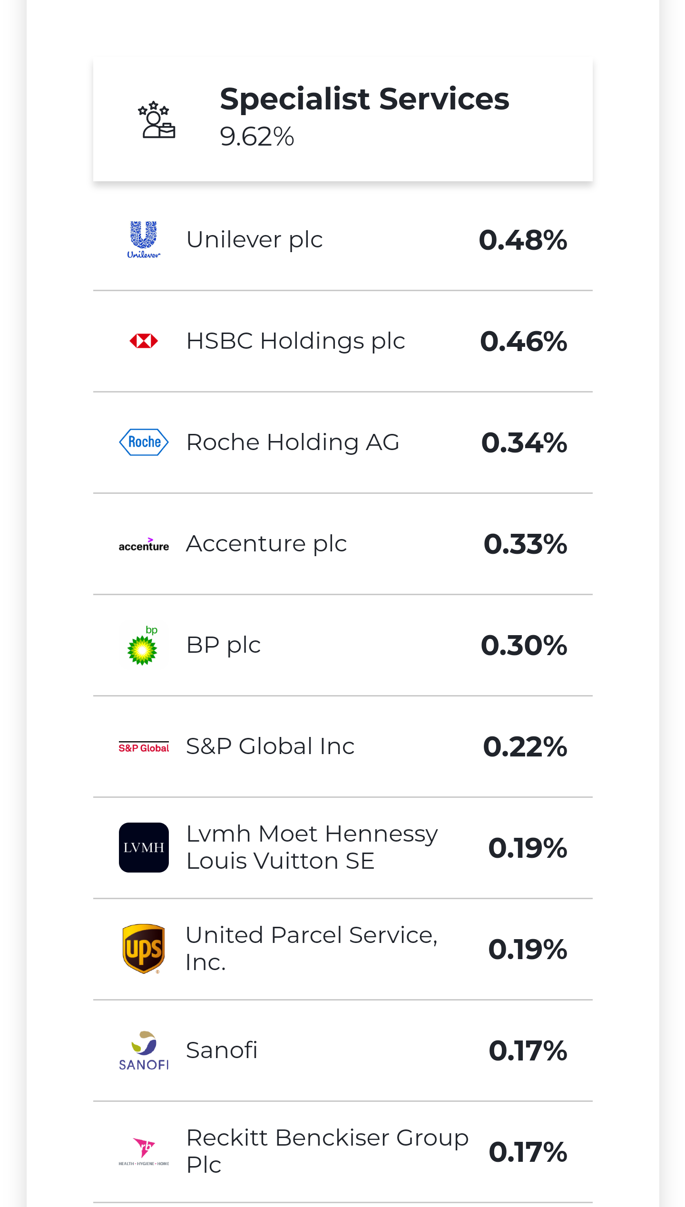This screenshot has width=685, height=1207.
Task: Tap the UPS shield logo
Action: point(144,949)
